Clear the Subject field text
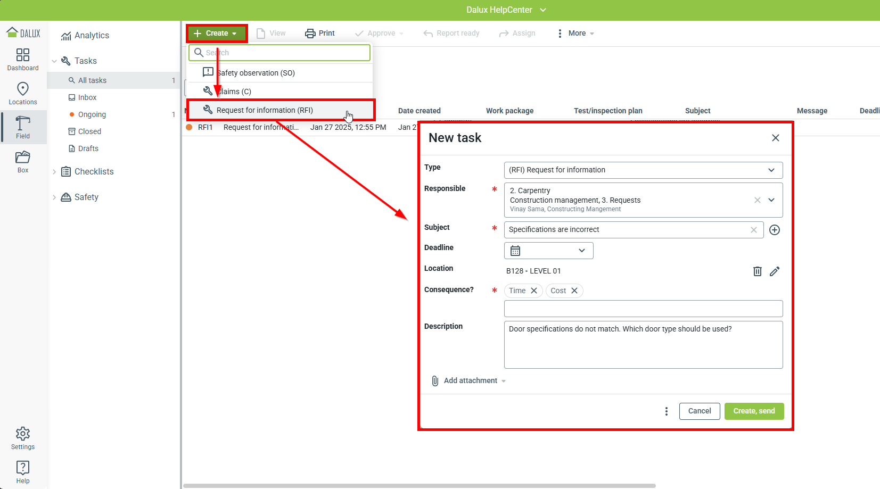 pyautogui.click(x=754, y=230)
